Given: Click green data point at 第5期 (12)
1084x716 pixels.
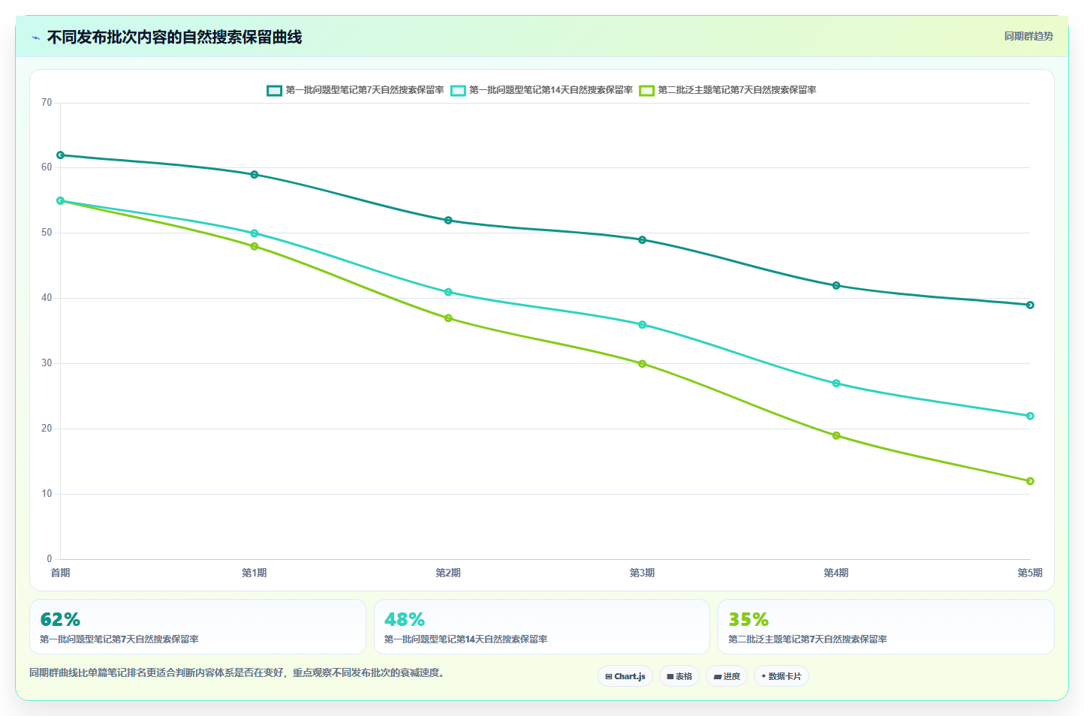Looking at the screenshot, I should 1030,481.
